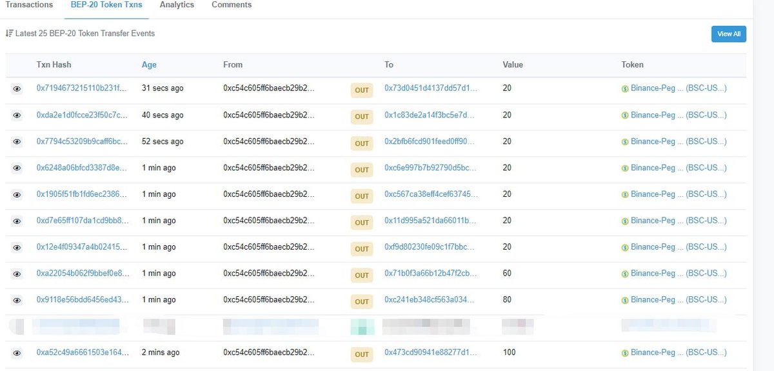Open recipient address 0x2bfb6fcd901feed0ff90
The width and height of the screenshot is (774, 371).
[x=431, y=141]
